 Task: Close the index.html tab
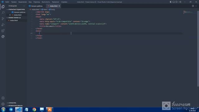pyautogui.click(x=59, y=6)
